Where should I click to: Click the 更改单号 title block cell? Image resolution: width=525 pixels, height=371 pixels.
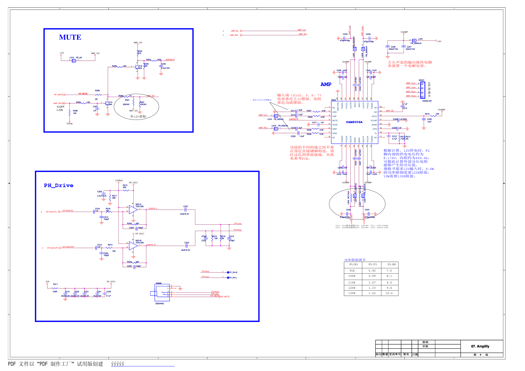[395, 354]
